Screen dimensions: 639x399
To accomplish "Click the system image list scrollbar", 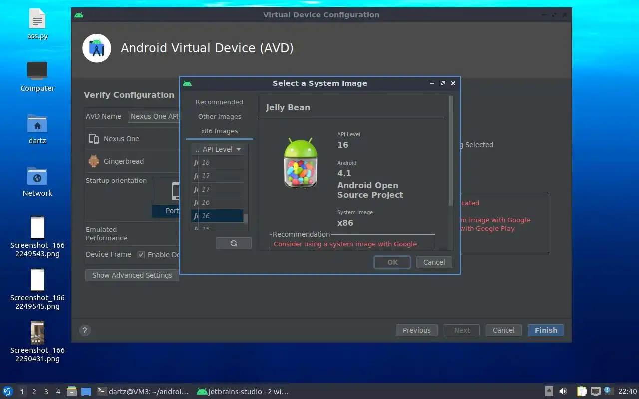I will (x=246, y=219).
